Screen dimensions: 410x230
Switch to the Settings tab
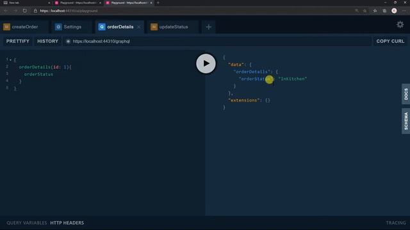pos(72,27)
